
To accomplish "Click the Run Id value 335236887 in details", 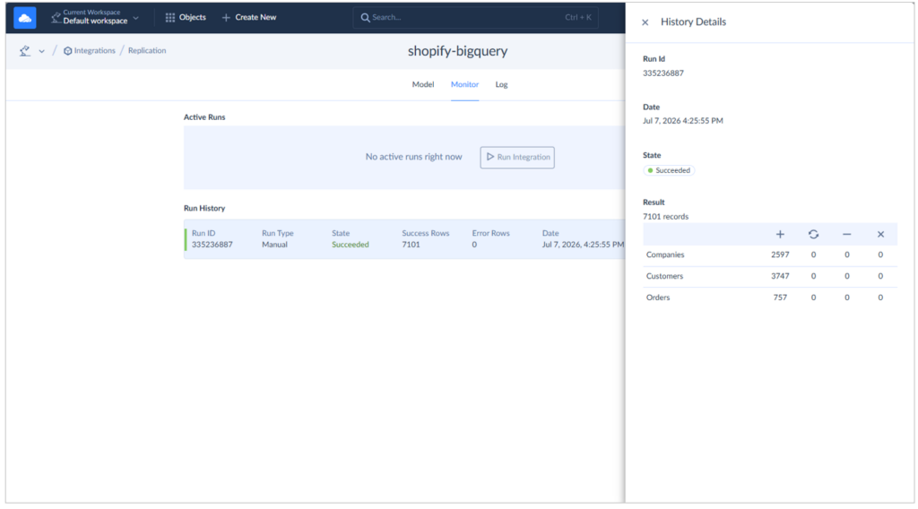I will click(663, 73).
